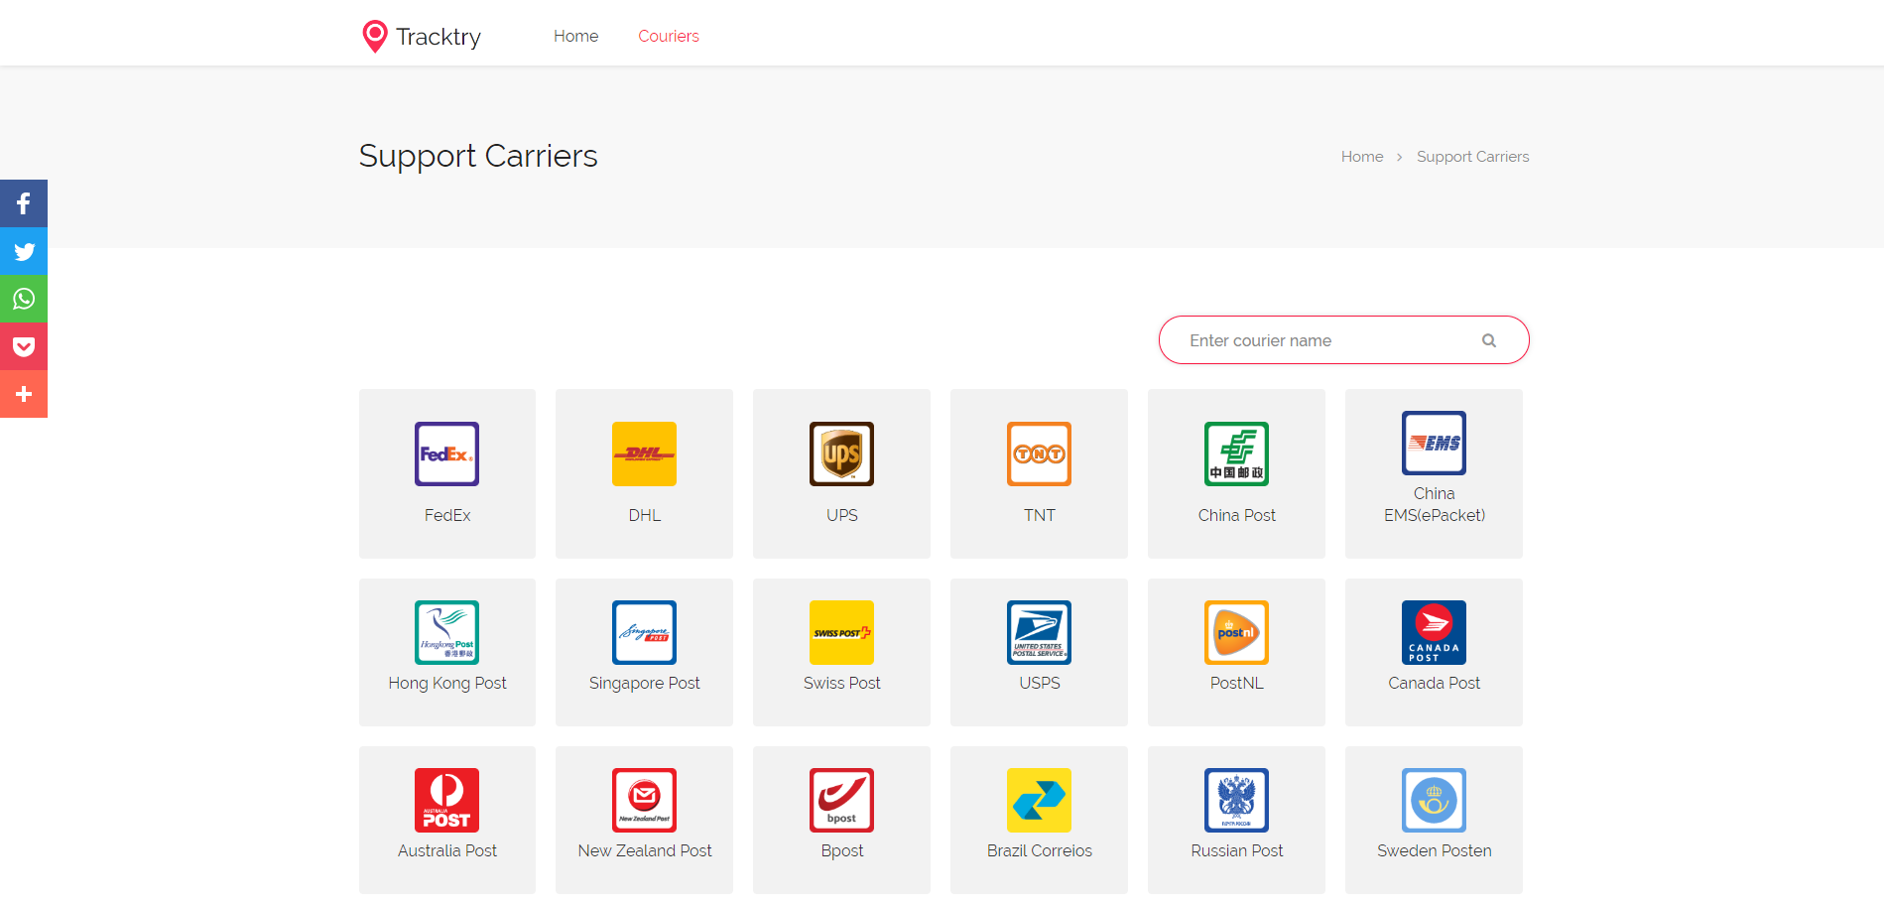The image size is (1884, 904).
Task: Select the New Zealand Post logo
Action: click(644, 800)
